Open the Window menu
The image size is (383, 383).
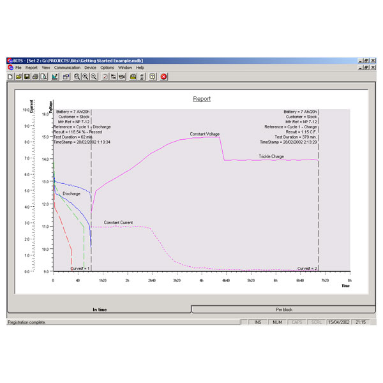125,67
